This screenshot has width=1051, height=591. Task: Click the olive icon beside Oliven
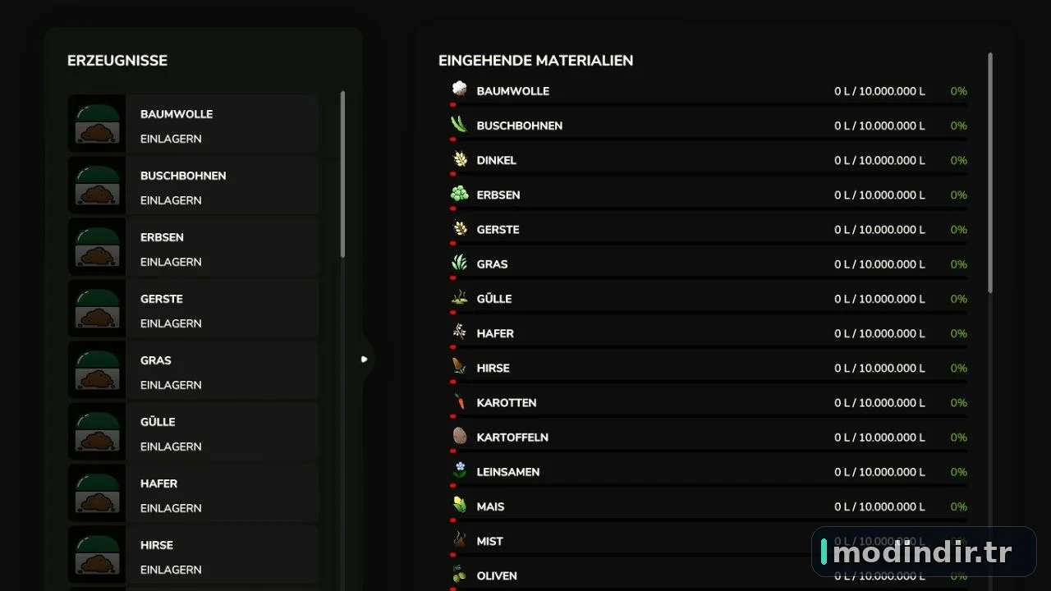pyautogui.click(x=459, y=575)
